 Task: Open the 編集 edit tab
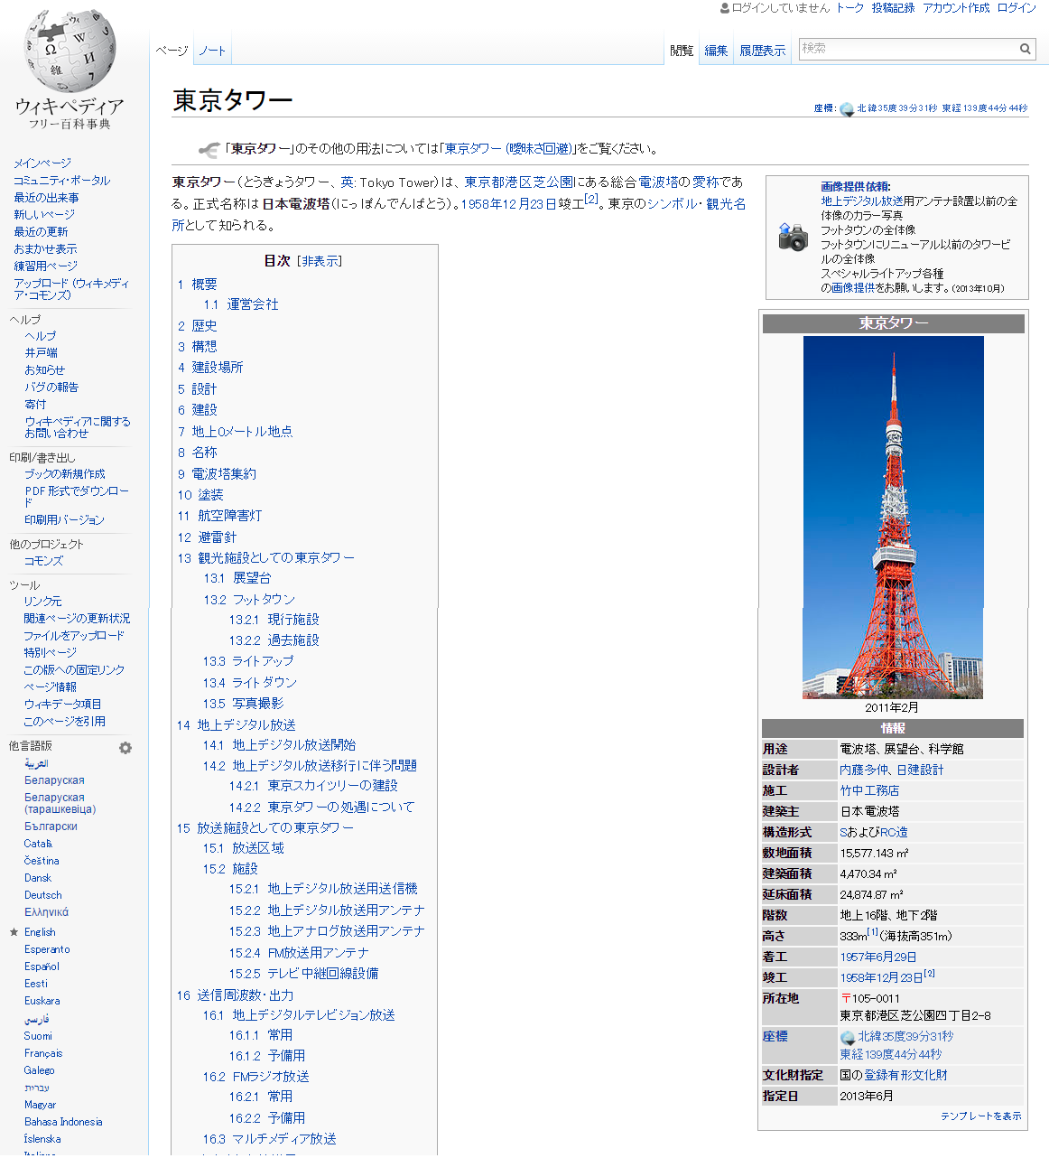click(x=716, y=51)
